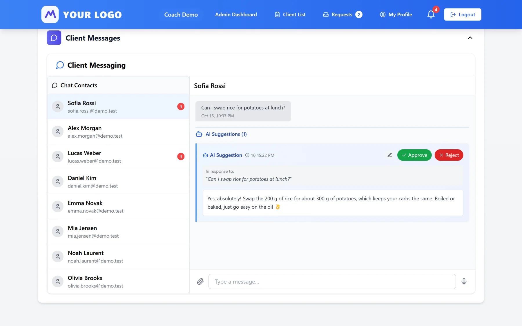Screen dimensions: 522x326
Task: Click the Type a message input field
Action: click(x=332, y=281)
